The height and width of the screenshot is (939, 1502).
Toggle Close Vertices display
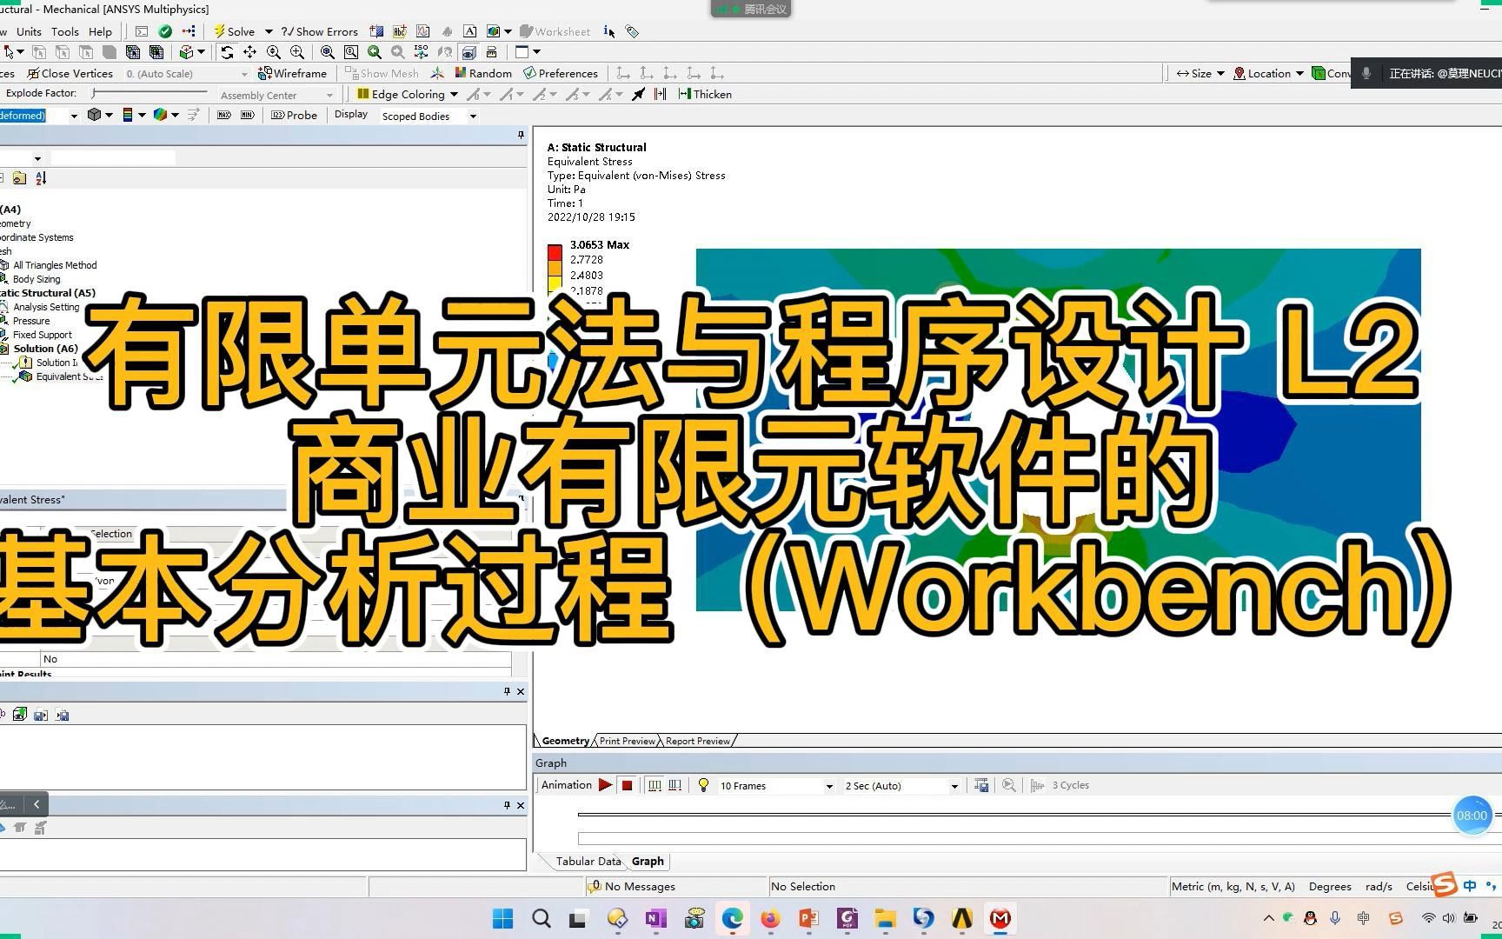point(70,73)
